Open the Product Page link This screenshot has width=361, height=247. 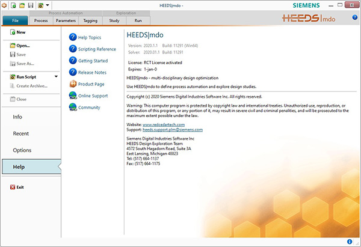[x=91, y=84]
